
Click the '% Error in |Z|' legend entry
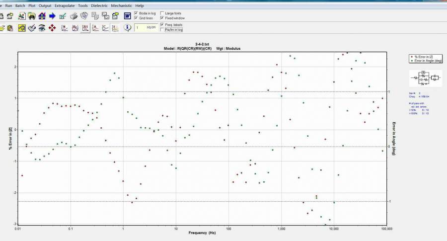tap(423, 57)
